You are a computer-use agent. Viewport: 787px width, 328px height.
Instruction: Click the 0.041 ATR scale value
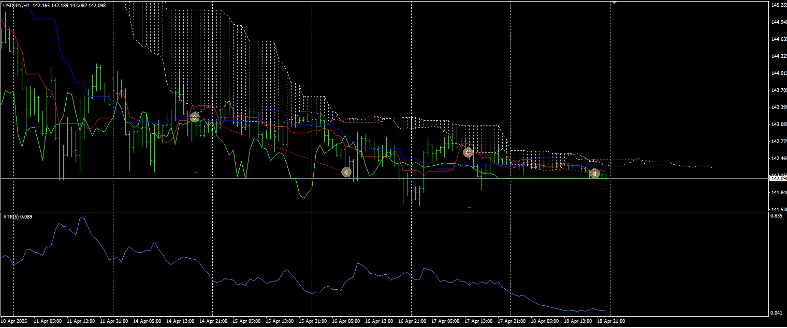point(777,313)
